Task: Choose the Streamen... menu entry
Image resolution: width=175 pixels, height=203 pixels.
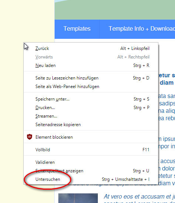Action: click(91, 116)
